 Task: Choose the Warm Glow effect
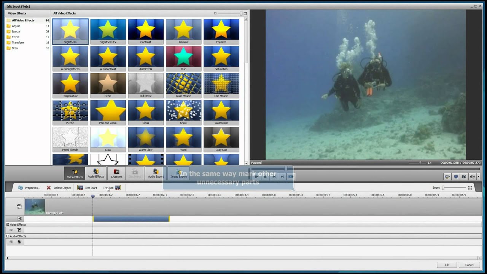pyautogui.click(x=145, y=140)
